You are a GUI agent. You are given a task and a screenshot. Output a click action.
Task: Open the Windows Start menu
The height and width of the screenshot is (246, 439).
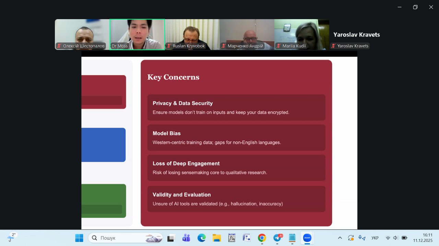click(79, 238)
